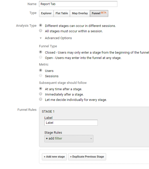Select 'Different stages can occur in different sessions'

point(41,25)
